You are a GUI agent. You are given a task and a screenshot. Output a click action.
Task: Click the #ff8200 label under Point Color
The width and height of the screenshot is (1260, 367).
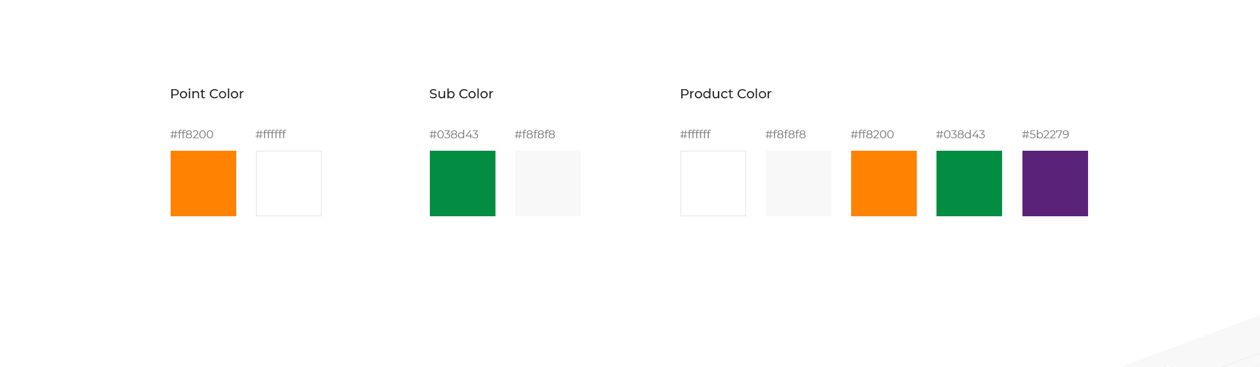pyautogui.click(x=192, y=134)
